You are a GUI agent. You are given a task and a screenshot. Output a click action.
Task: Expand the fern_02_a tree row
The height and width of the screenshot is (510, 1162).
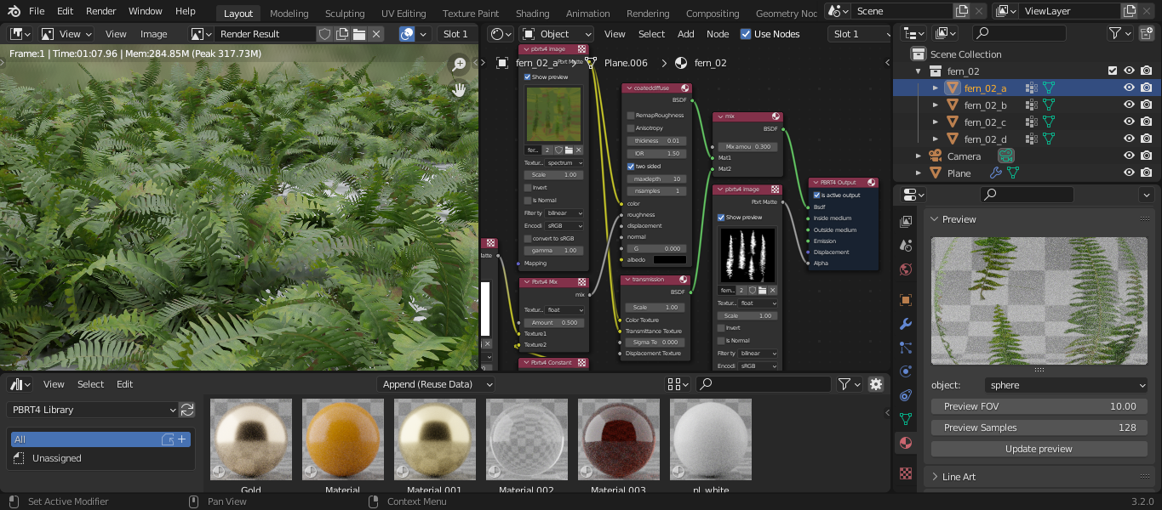pos(936,88)
